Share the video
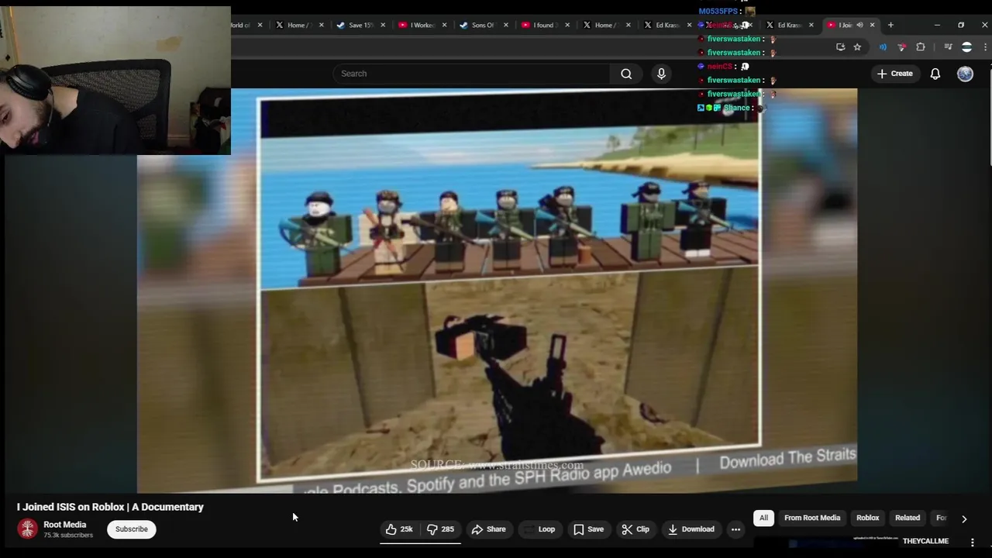The width and height of the screenshot is (992, 558). click(488, 529)
